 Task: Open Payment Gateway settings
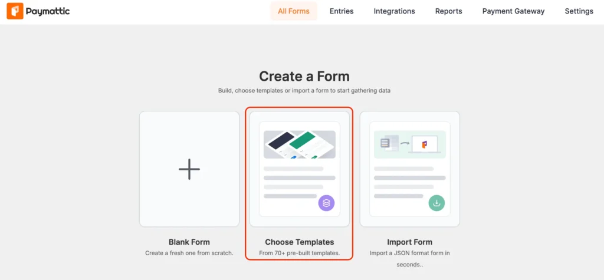(x=514, y=11)
